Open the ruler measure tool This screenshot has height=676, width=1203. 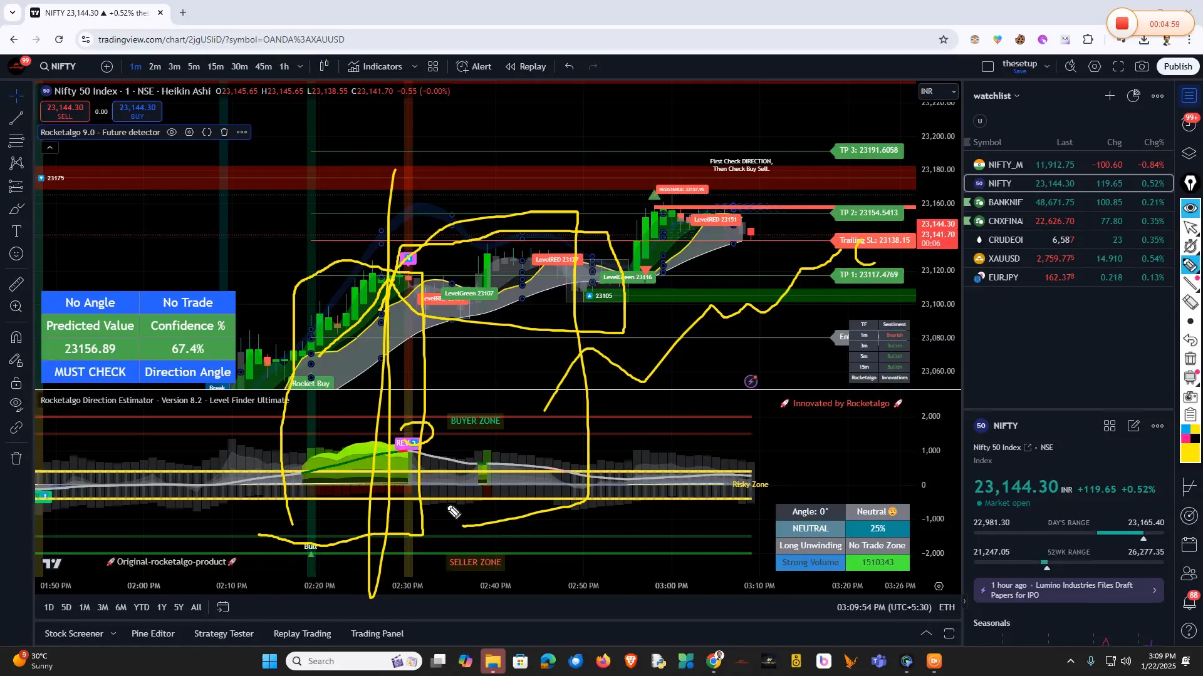coord(16,284)
